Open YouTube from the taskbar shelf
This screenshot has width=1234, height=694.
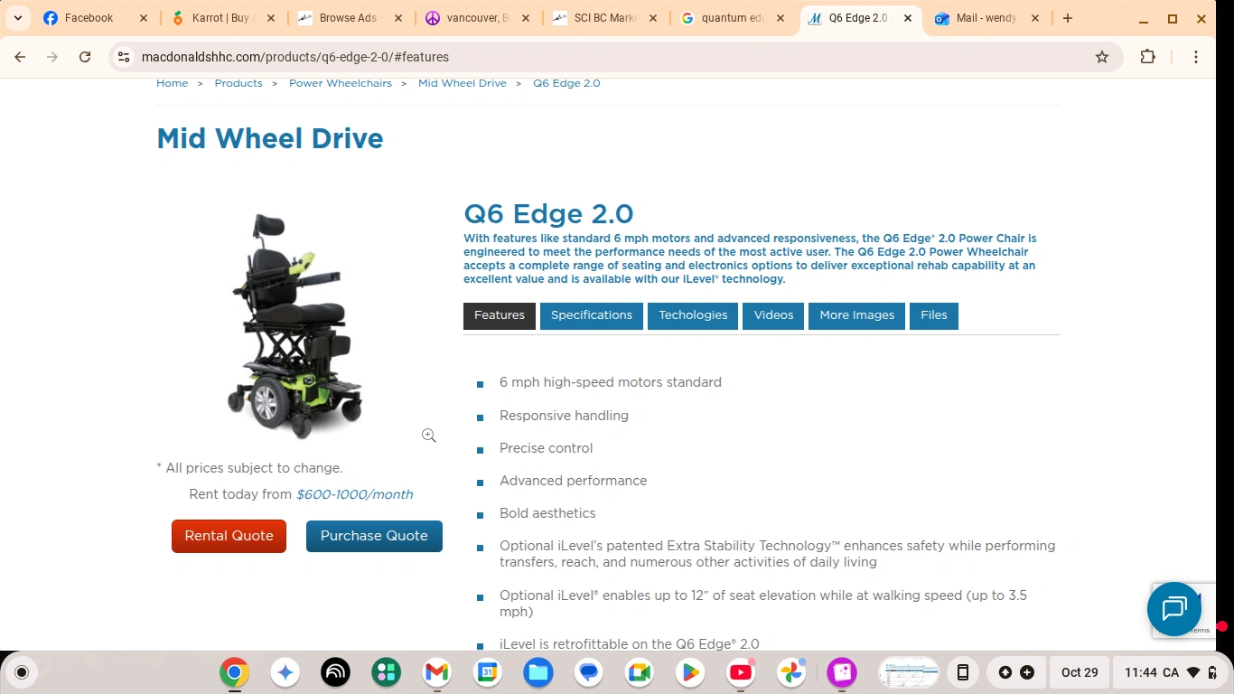coord(741,672)
